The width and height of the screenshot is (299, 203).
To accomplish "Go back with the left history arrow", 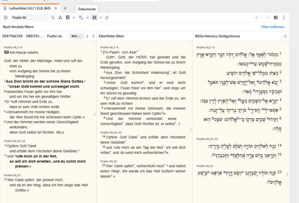I will point(257,17).
